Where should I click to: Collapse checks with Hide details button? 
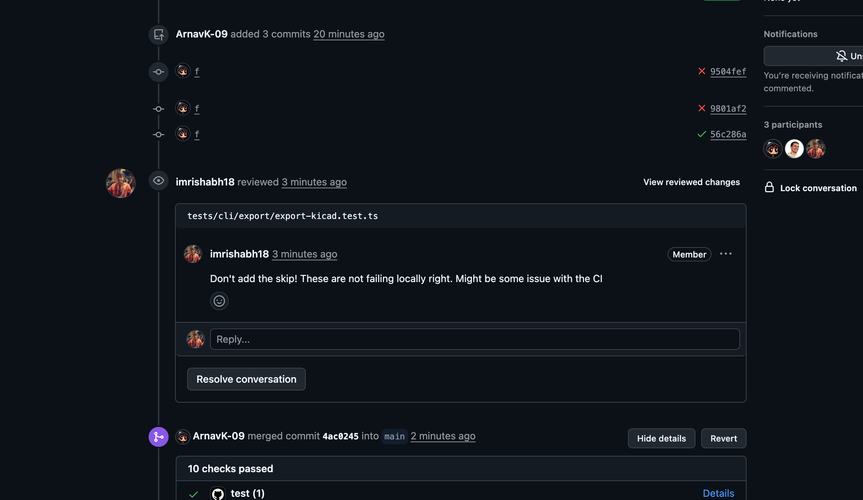[661, 438]
